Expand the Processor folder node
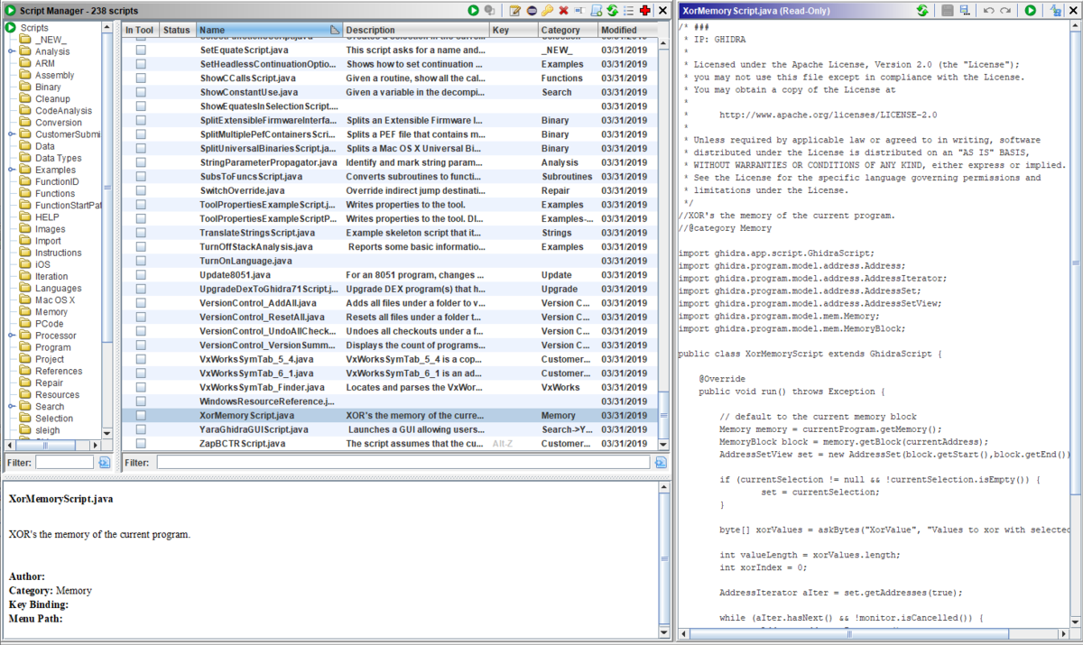This screenshot has height=645, width=1083. pos(12,336)
